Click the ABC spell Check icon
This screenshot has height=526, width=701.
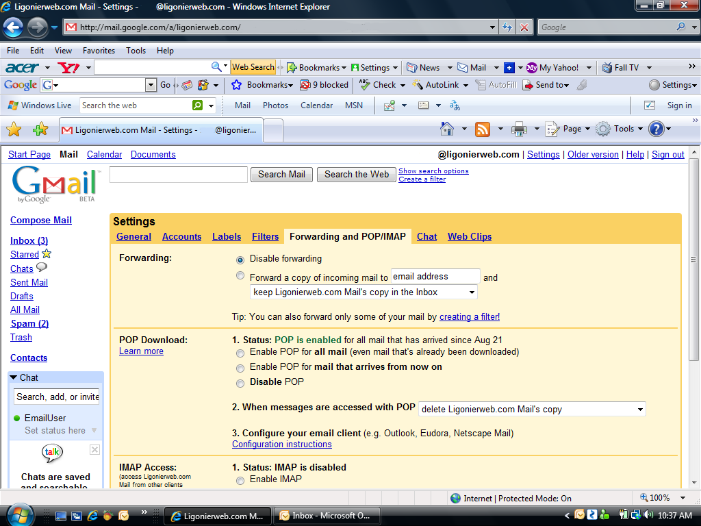click(365, 84)
